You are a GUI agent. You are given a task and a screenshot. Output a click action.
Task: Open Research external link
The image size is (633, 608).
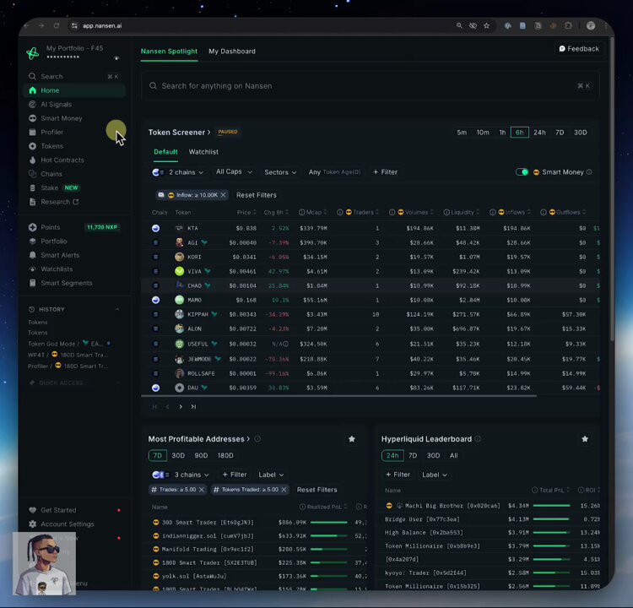(x=53, y=202)
